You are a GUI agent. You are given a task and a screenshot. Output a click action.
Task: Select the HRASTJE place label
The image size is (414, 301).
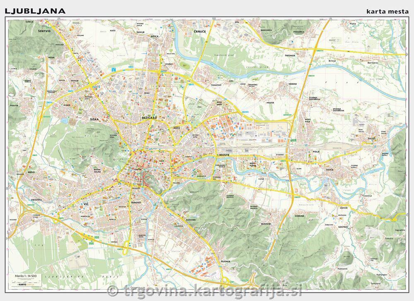coord(270,102)
